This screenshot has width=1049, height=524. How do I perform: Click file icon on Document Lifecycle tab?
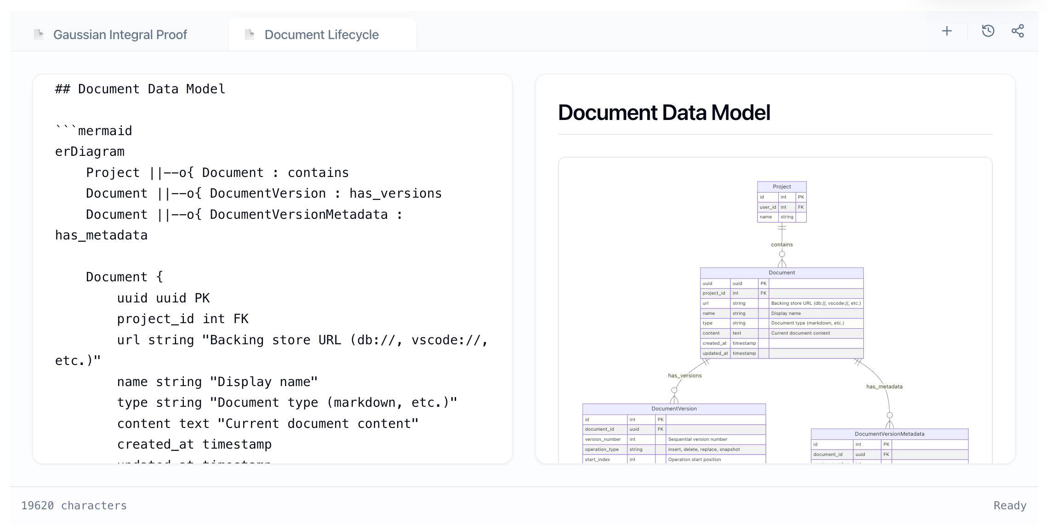pyautogui.click(x=250, y=34)
